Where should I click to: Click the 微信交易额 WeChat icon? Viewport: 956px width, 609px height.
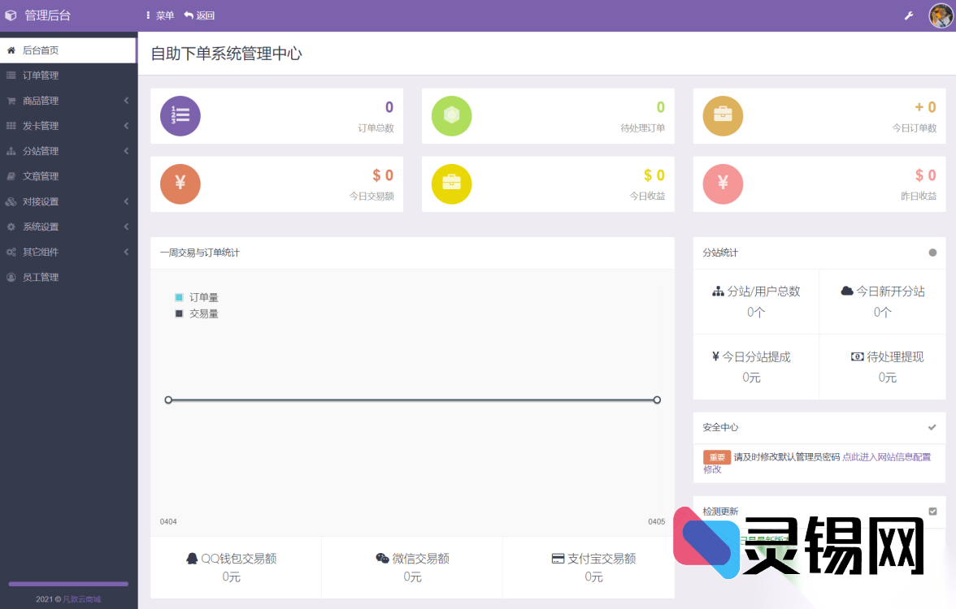tap(380, 559)
